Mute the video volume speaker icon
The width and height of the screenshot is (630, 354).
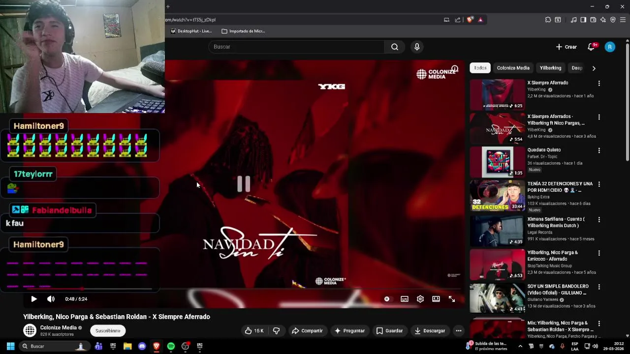(x=51, y=299)
